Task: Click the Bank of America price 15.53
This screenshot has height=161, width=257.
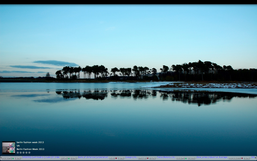Action: coord(112,158)
